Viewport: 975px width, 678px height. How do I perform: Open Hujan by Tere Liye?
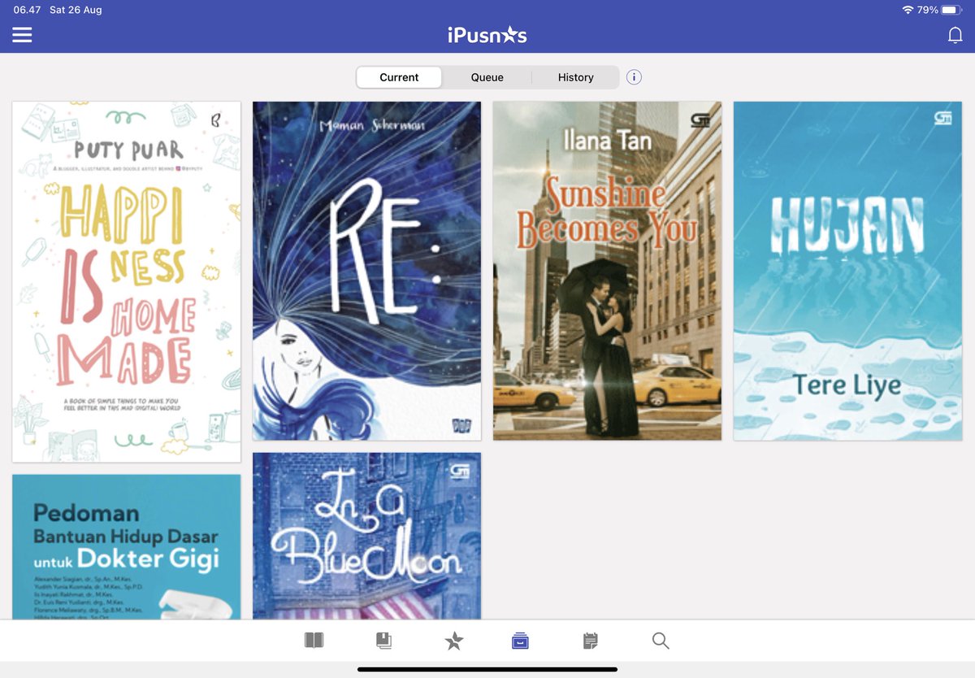(847, 271)
